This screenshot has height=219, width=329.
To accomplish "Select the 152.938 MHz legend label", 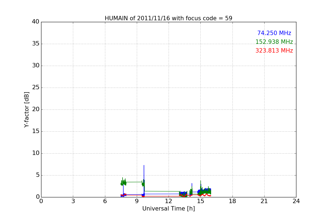I will pyautogui.click(x=274, y=42).
